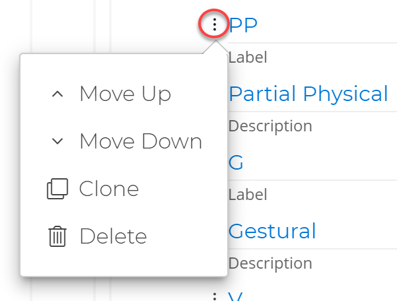Click the three-dot menu icon beside PP

pos(214,26)
